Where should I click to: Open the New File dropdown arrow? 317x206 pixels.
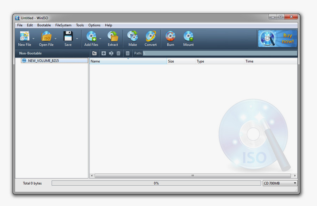tap(33, 39)
